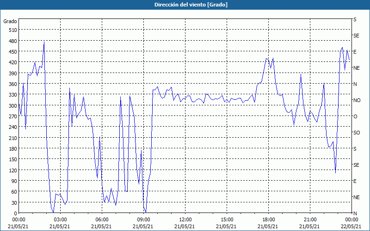The height and width of the screenshot is (231, 370).
Task: Select the 480 tick on degree axis
Action: pyautogui.click(x=13, y=41)
